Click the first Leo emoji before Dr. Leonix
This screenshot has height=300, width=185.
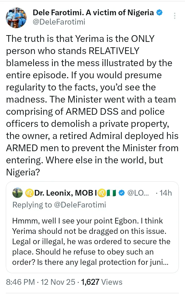29,193
